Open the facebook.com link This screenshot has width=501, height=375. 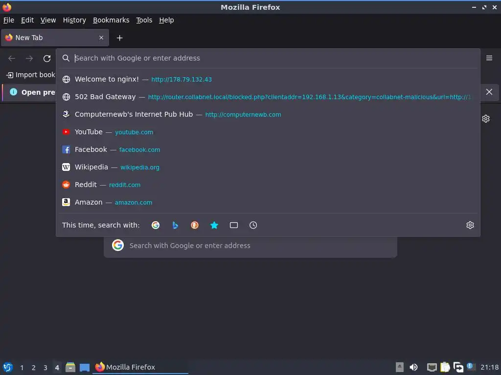[139, 150]
